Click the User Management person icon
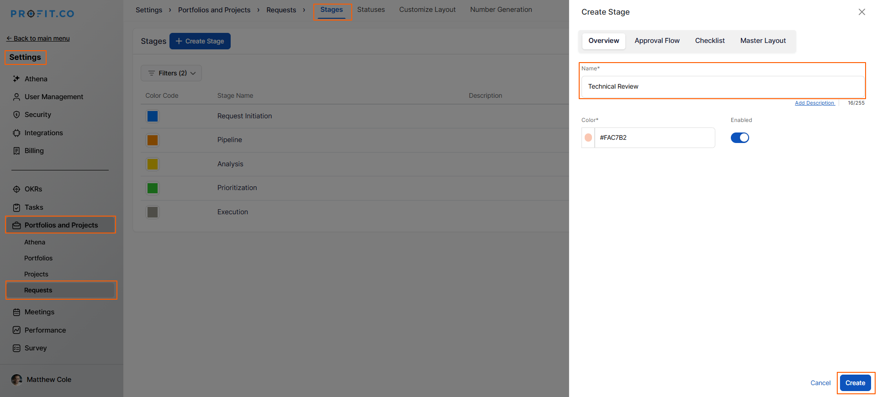The width and height of the screenshot is (877, 397). 16,97
